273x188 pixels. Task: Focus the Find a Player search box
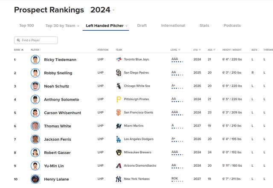point(36,40)
